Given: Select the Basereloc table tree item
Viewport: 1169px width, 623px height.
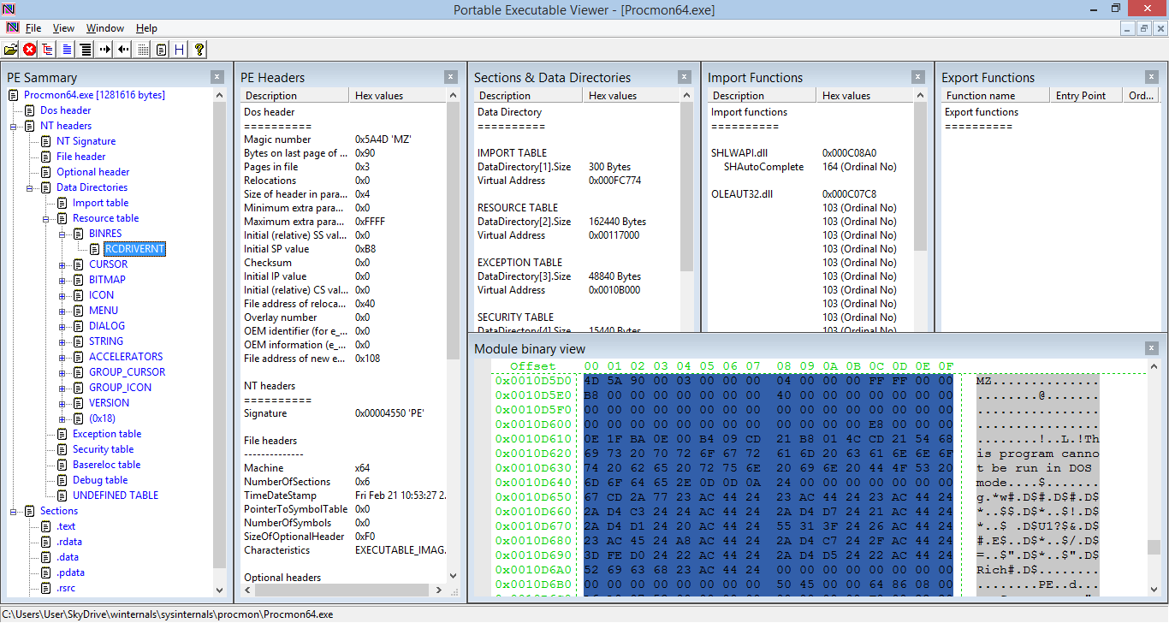Looking at the screenshot, I should click(106, 465).
